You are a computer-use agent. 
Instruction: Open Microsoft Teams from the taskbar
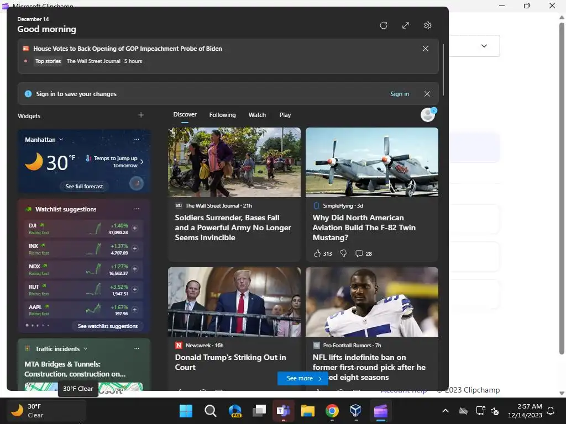click(284, 411)
